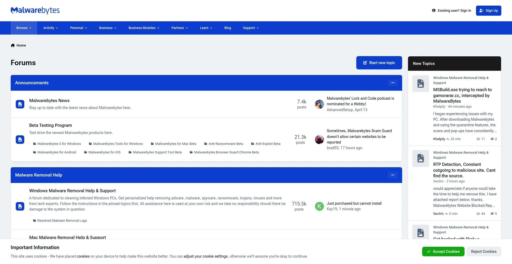Expand the Learn menu
The image size is (512, 264).
coord(206,28)
